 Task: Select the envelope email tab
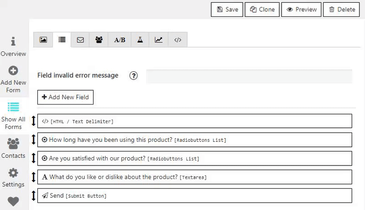pos(80,40)
